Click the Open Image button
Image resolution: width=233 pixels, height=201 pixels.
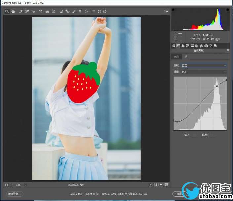[179, 194]
